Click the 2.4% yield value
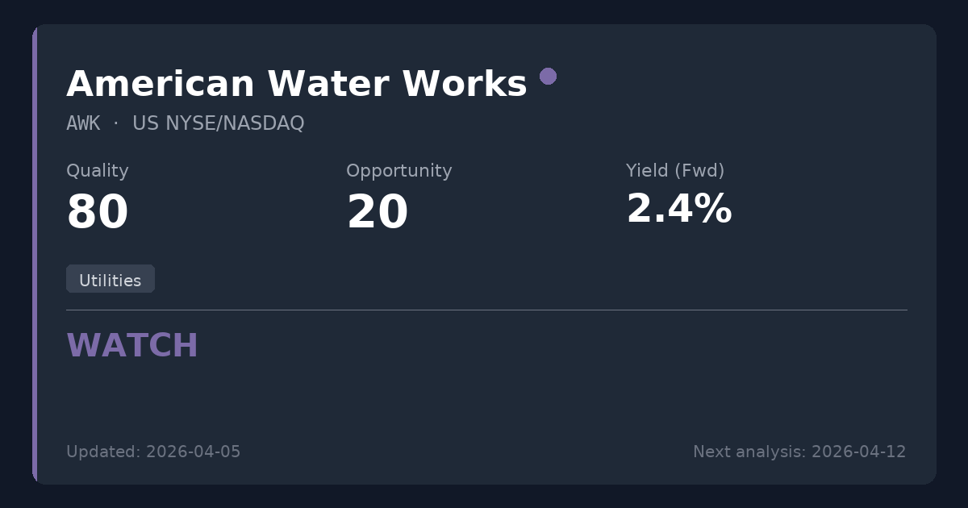The image size is (968, 508). [x=678, y=210]
